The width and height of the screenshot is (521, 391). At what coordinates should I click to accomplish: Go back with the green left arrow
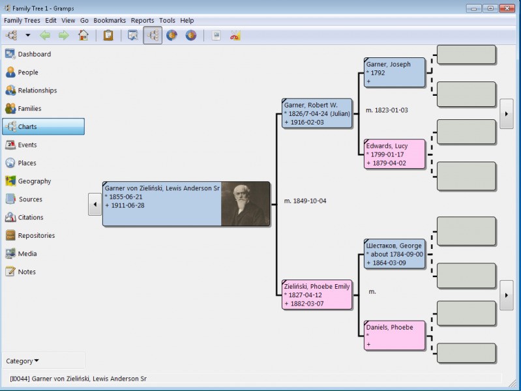45,35
